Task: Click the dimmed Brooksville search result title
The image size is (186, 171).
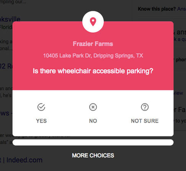Action: [10, 19]
